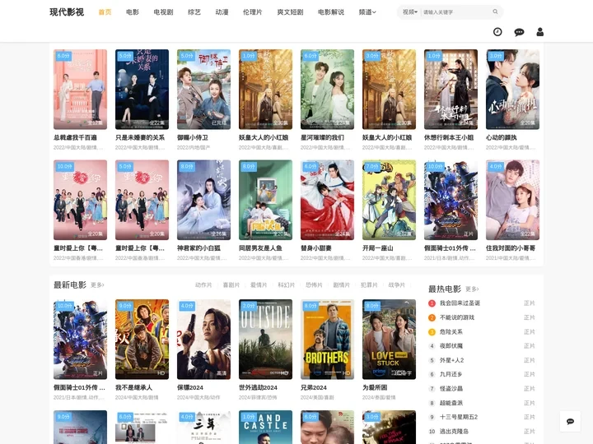Image resolution: width=593 pixels, height=444 pixels.
Task: Open the 同居男友是人鱼 poster
Action: pos(265,200)
